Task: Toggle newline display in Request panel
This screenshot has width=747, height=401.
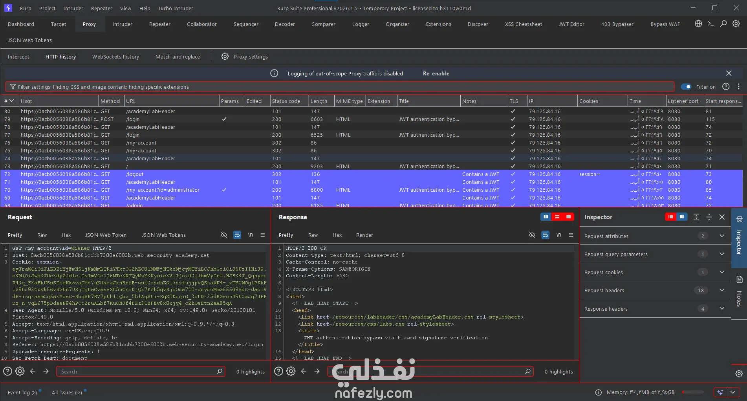Action: (x=251, y=235)
